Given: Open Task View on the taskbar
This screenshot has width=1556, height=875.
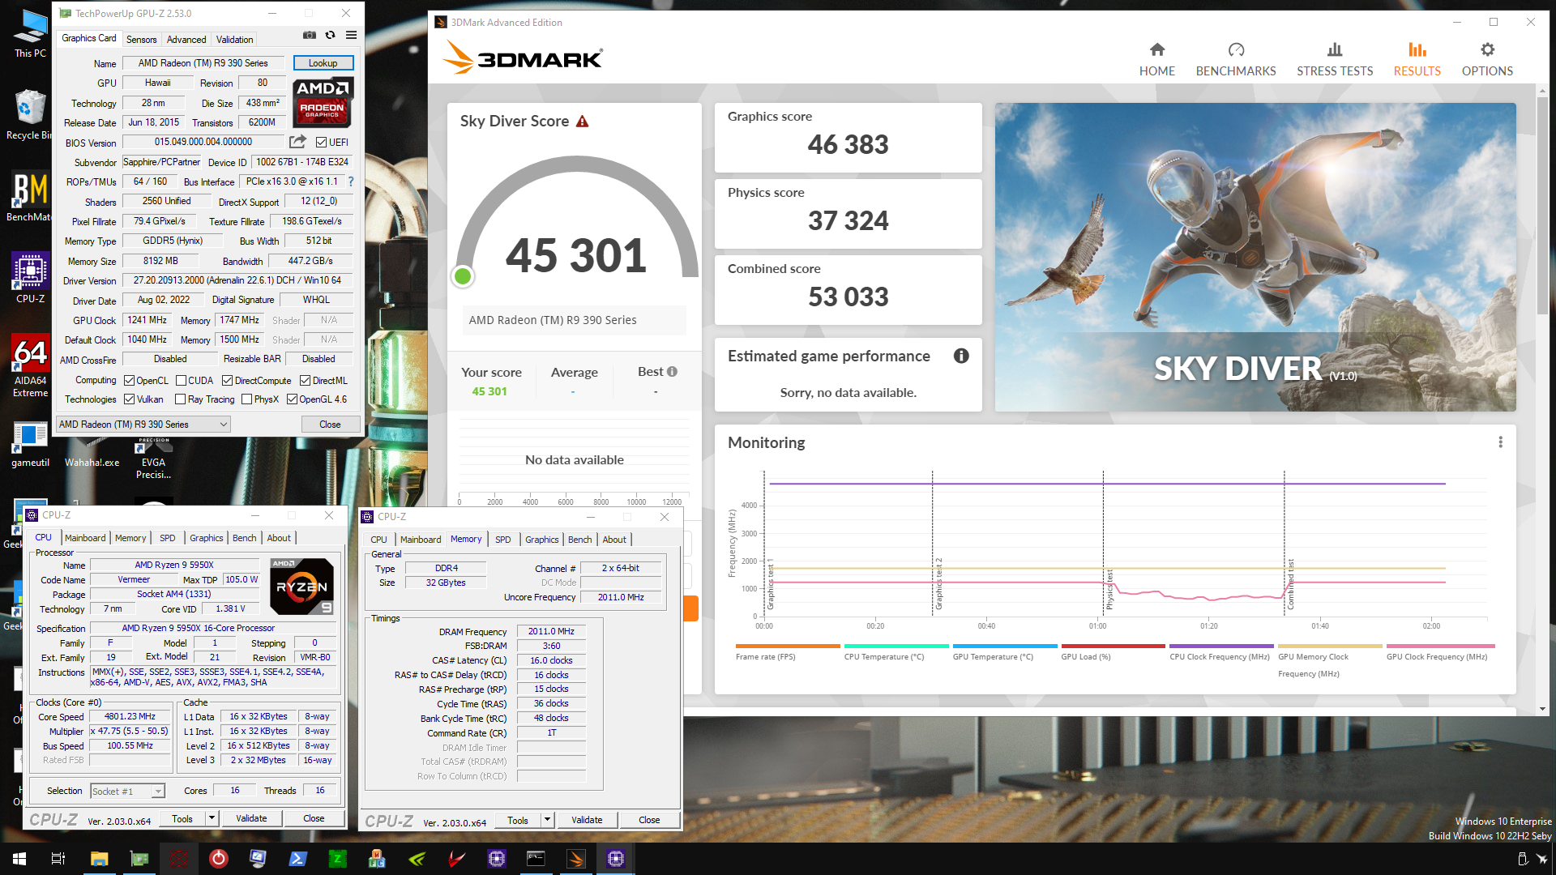Looking at the screenshot, I should (58, 859).
